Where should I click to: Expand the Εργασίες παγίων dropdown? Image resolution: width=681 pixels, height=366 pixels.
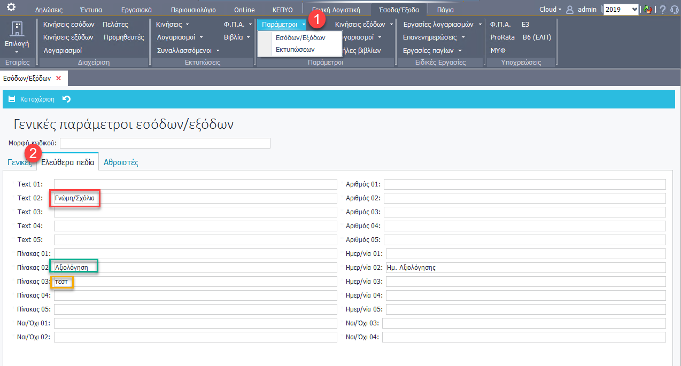[x=432, y=51]
